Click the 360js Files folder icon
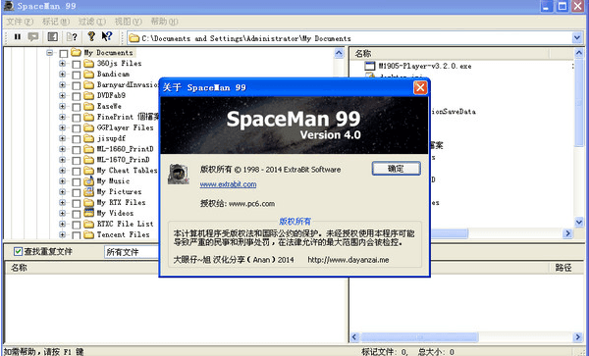Screen dimensions: 589x356 [89, 64]
